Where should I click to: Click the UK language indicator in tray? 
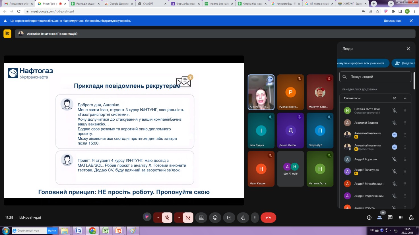coord(372,230)
